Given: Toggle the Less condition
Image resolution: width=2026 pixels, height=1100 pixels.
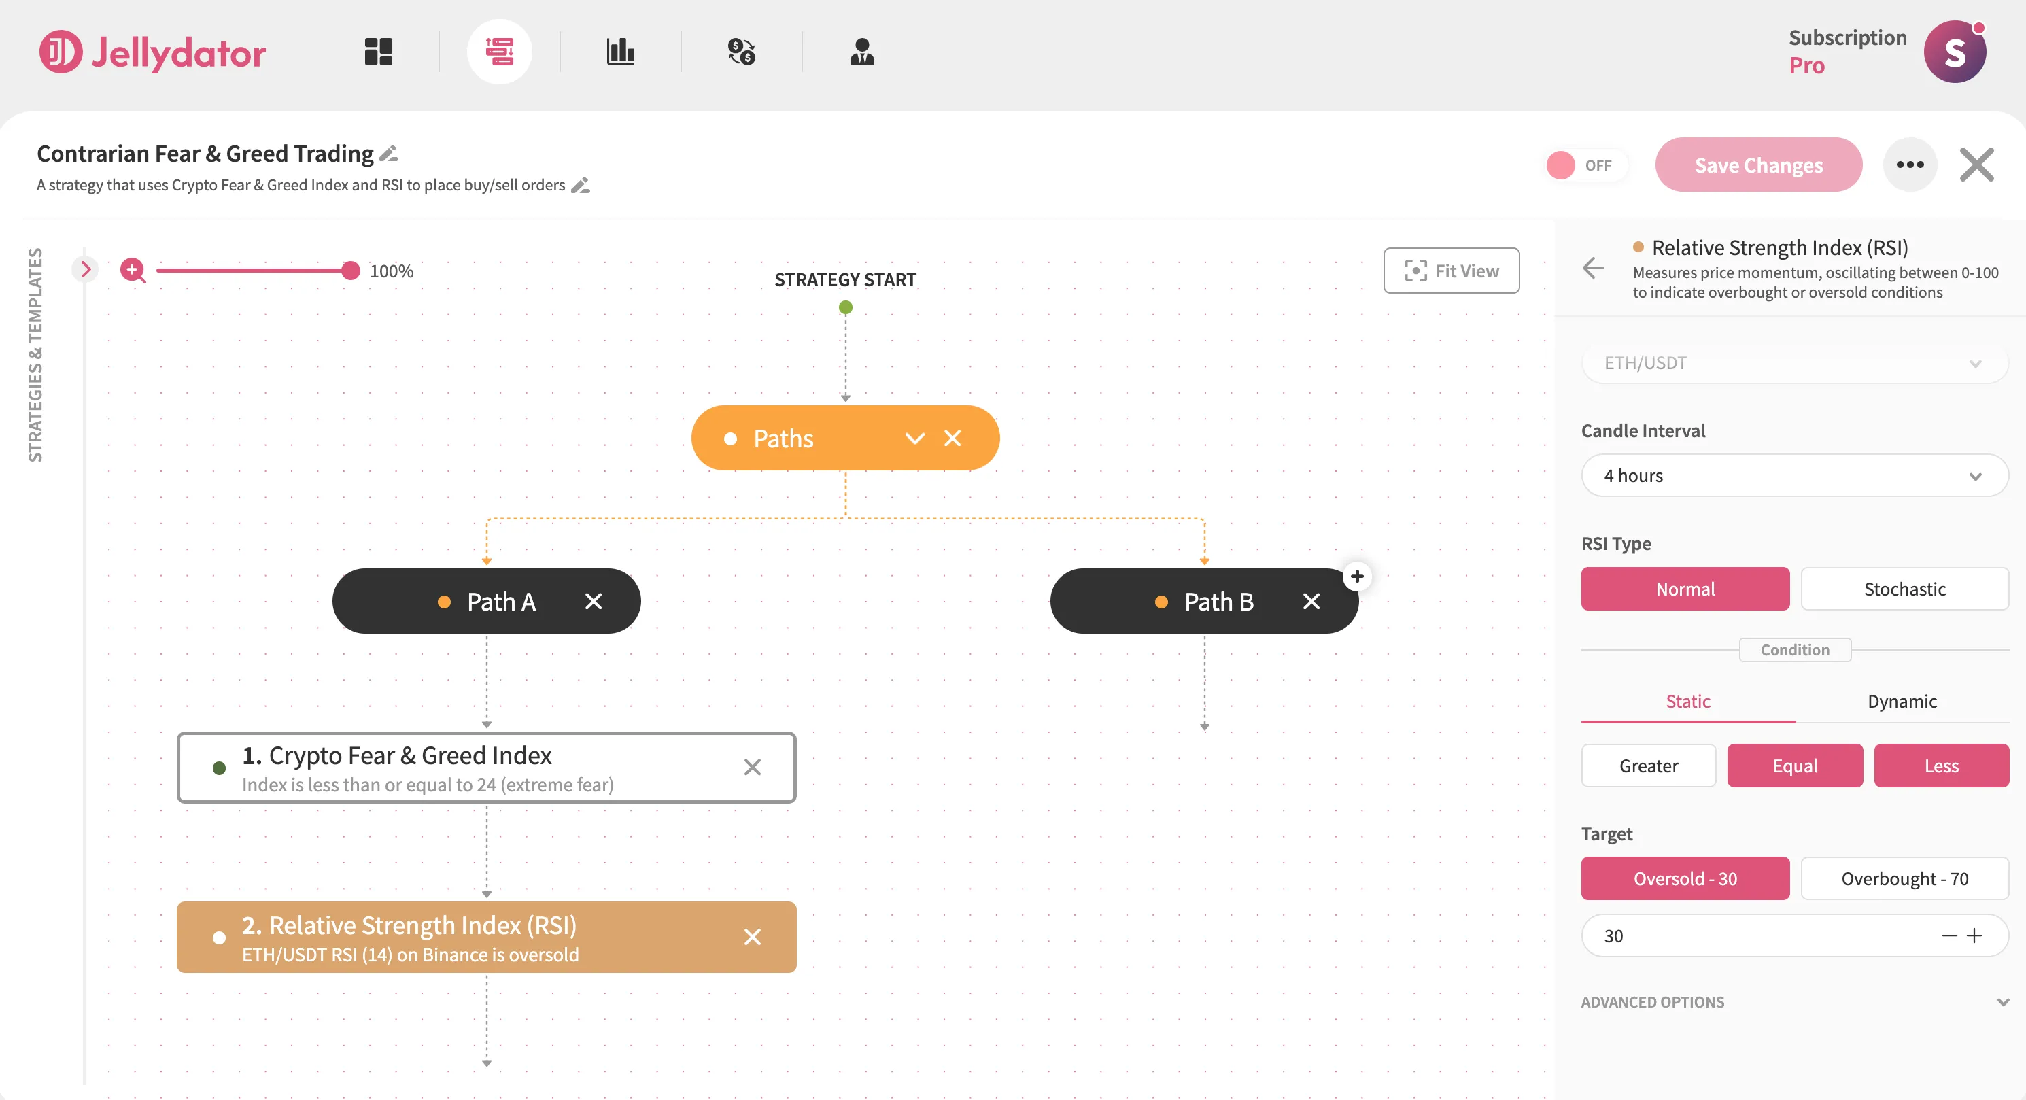Looking at the screenshot, I should (x=1942, y=766).
